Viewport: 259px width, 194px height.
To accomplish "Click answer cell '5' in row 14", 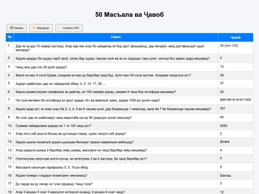I will pos(235,159).
